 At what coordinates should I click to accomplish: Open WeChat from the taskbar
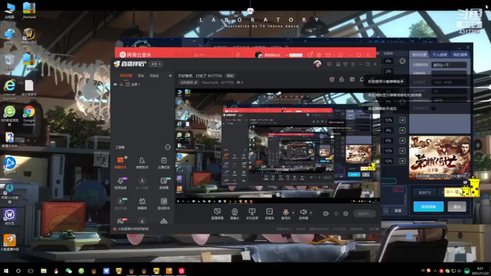pos(69,270)
